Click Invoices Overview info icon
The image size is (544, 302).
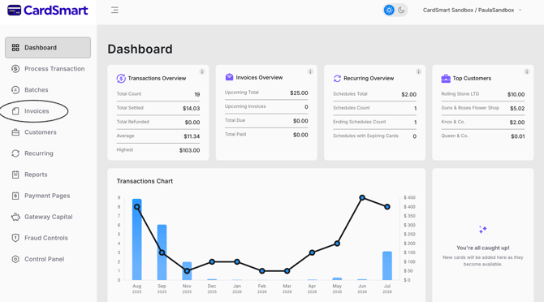pos(310,71)
